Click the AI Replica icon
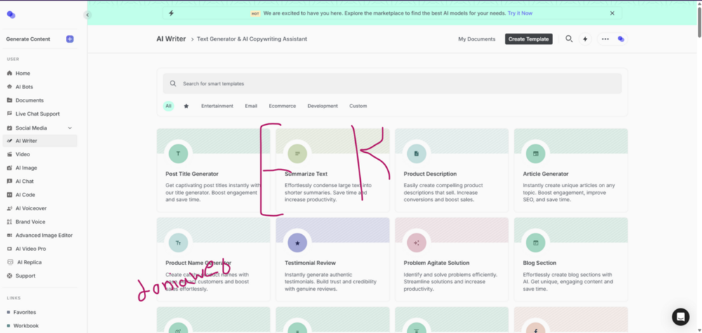This screenshot has height=333, width=702. (11, 262)
